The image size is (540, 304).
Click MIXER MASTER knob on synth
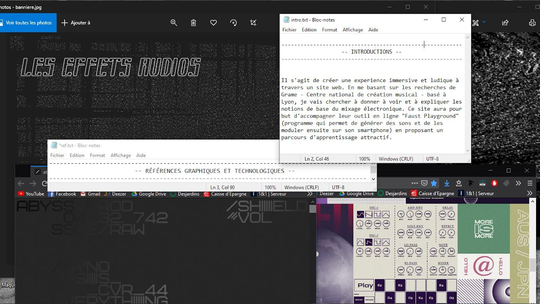(x=451, y=270)
